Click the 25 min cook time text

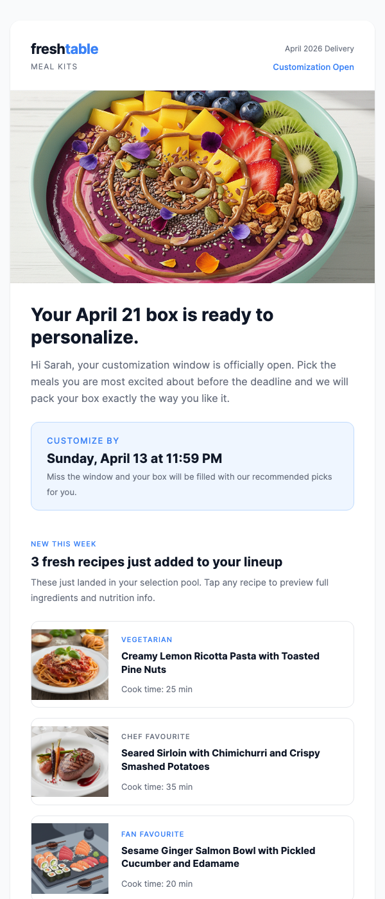(x=157, y=689)
